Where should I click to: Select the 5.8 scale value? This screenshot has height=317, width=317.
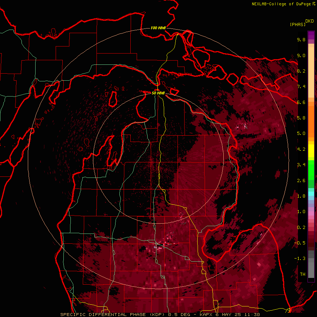coord(301,118)
